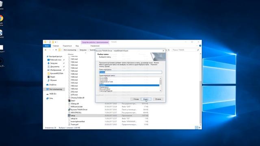Click the Kyocera TWAIN Driver installer icon
The width and height of the screenshot is (260, 146).
coord(69,109)
